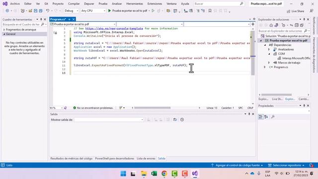
Task: Expand the Analizadores node
Action: coord(269,49)
